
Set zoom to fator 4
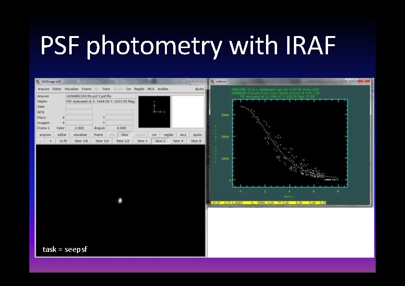tap(178, 141)
